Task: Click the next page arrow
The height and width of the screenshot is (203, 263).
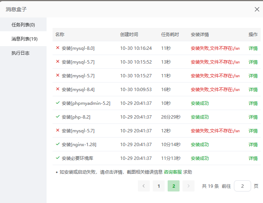Action: click(188, 186)
